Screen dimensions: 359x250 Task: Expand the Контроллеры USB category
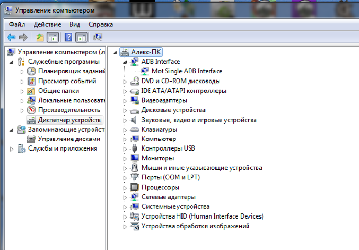click(x=125, y=149)
